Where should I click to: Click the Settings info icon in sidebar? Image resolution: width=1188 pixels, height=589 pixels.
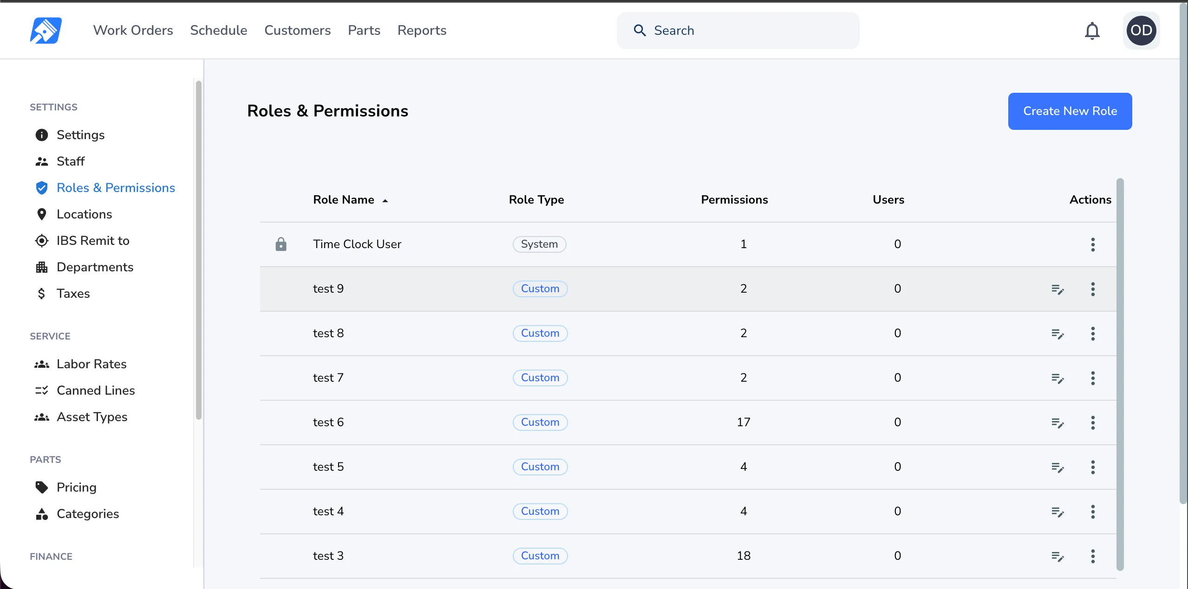point(42,135)
